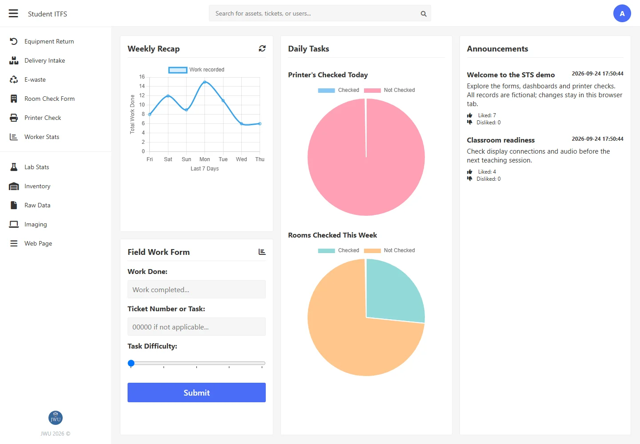Click the search magnifier icon
The width and height of the screenshot is (640, 444).
coord(424,14)
